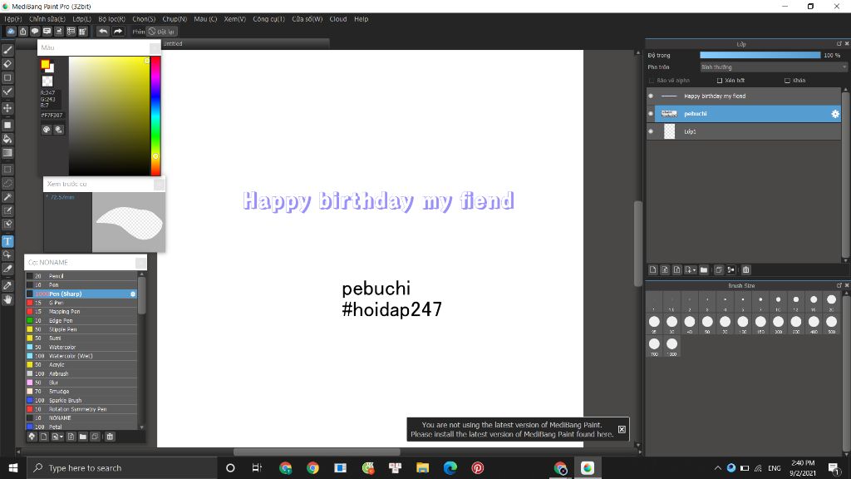Duplicate layer icon in Lớp panel
Image resolution: width=851 pixels, height=479 pixels.
pyautogui.click(x=719, y=270)
